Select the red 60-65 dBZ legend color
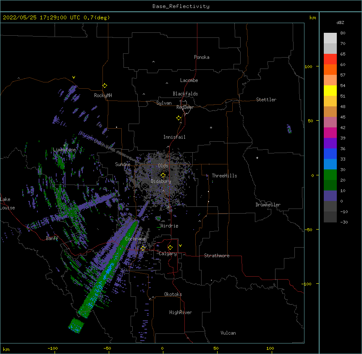Image resolution: width=362 pixels, height=354 pixels. click(x=330, y=59)
